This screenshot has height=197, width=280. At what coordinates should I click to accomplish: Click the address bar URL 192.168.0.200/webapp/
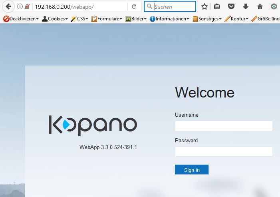point(64,7)
